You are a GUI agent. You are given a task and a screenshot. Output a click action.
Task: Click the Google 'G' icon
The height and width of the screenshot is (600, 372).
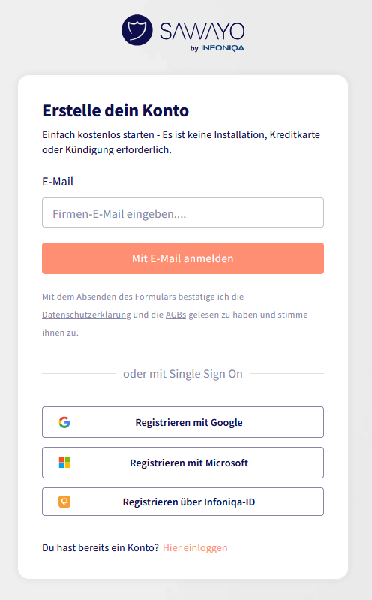[x=64, y=422]
